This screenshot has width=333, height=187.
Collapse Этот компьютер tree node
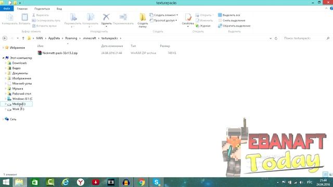[x=3, y=58]
